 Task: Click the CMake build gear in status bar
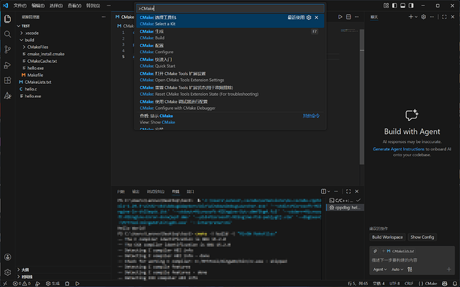pos(53,284)
